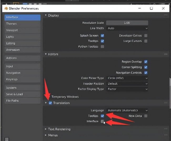The height and width of the screenshot is (141, 171).
Task: Grab the Text Rendering panel drag handle
Action: point(166,129)
